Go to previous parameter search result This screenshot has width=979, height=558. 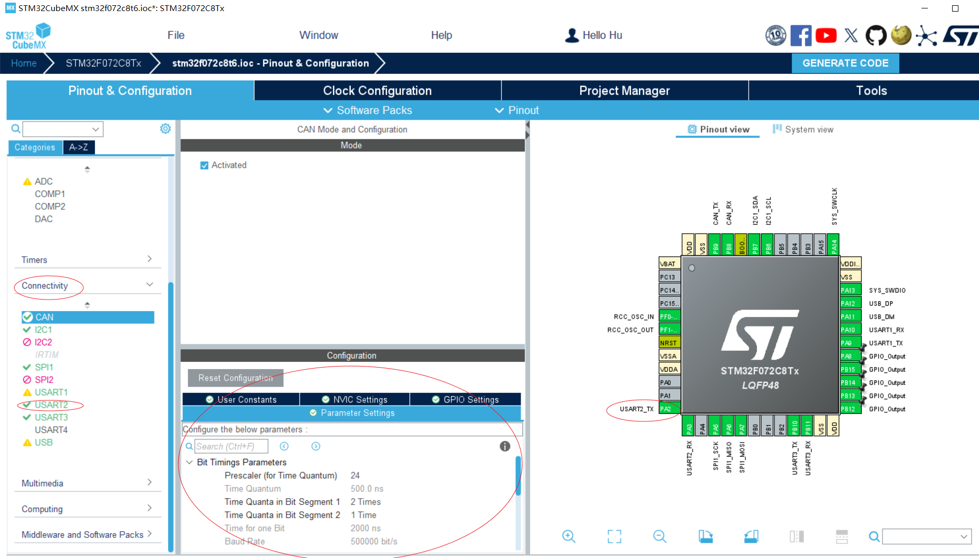(x=284, y=446)
